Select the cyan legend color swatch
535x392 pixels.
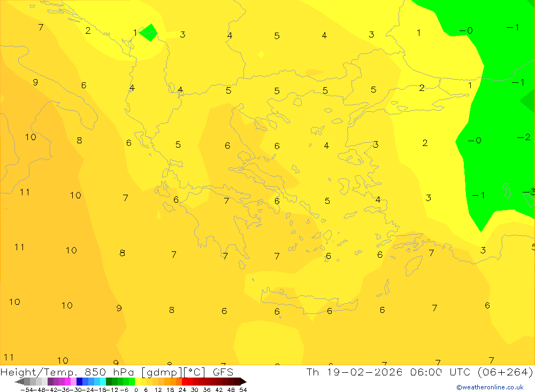click(x=103, y=382)
